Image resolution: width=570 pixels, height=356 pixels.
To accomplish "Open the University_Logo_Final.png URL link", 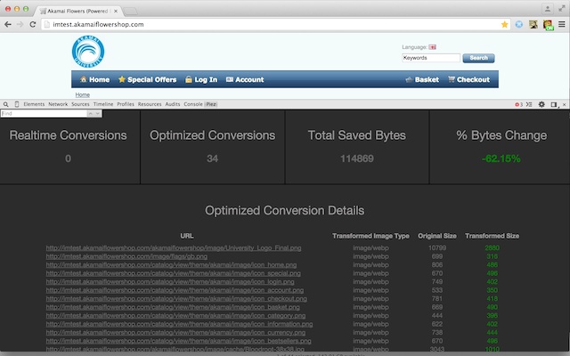I will coord(174,248).
